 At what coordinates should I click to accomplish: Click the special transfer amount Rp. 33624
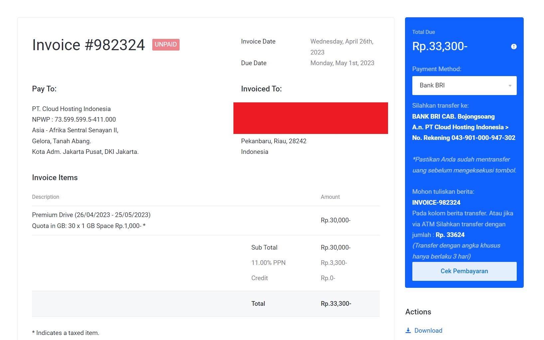tap(449, 235)
